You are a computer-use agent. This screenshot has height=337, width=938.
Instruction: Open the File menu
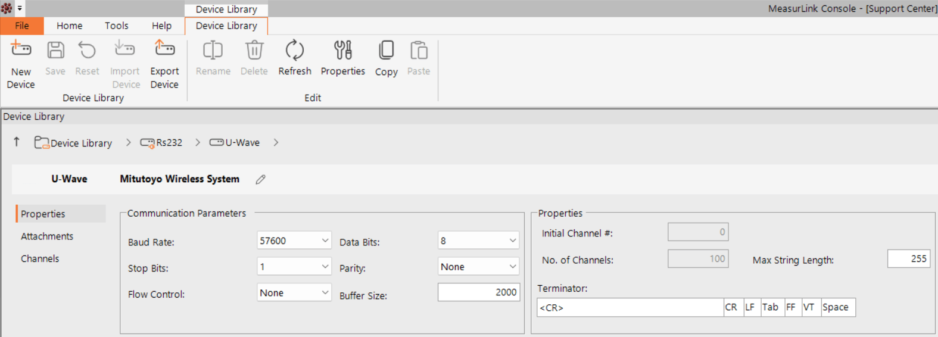point(22,26)
